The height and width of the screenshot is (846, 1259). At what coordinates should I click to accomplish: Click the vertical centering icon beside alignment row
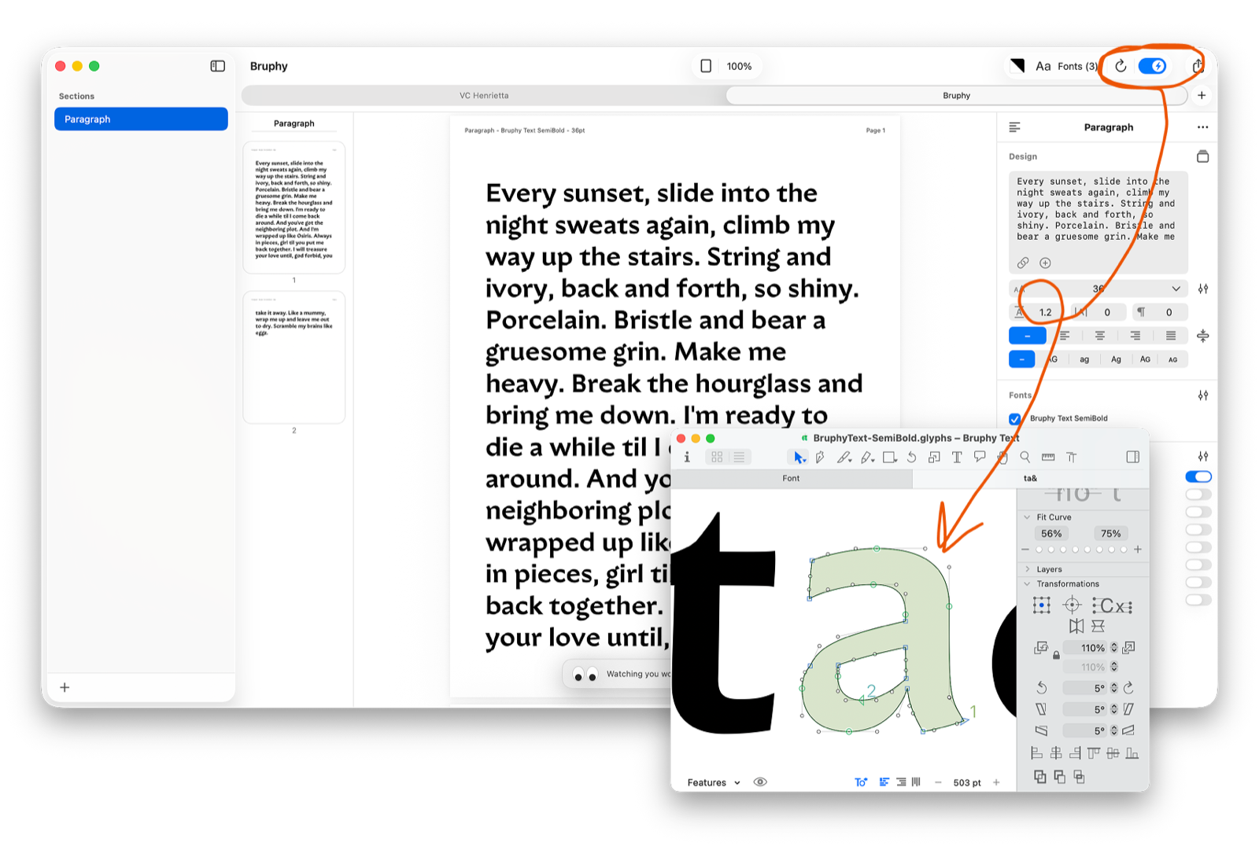pos(1203,336)
